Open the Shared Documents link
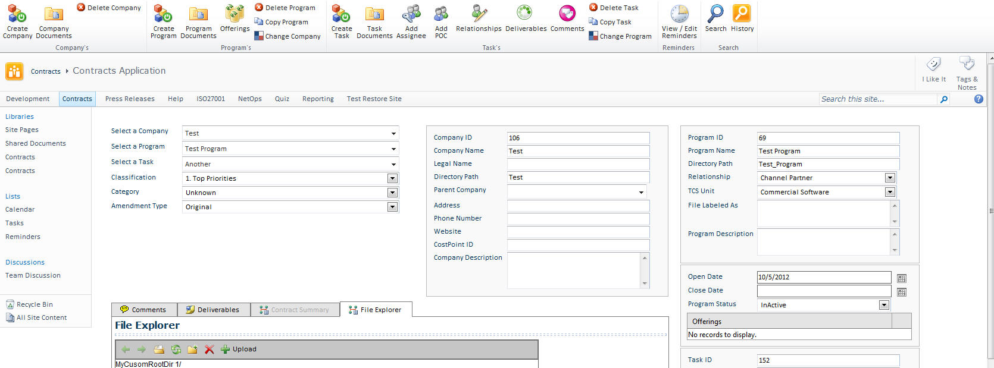The image size is (994, 368). click(x=36, y=143)
